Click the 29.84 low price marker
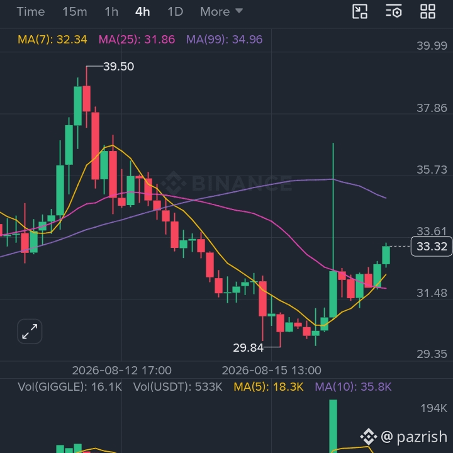This screenshot has height=453, width=453. (x=248, y=347)
